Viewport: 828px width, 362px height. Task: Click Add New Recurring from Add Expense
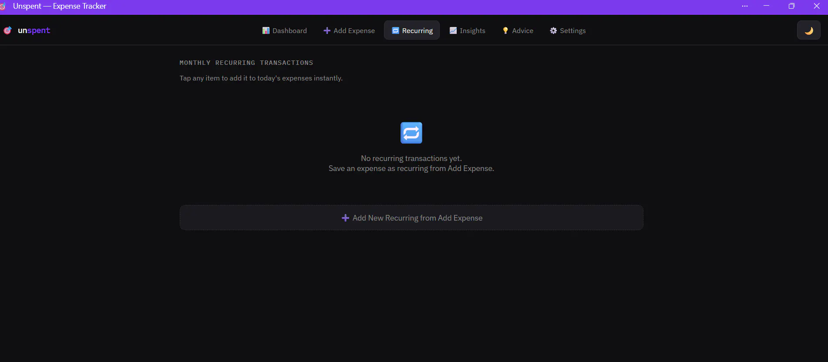(411, 218)
